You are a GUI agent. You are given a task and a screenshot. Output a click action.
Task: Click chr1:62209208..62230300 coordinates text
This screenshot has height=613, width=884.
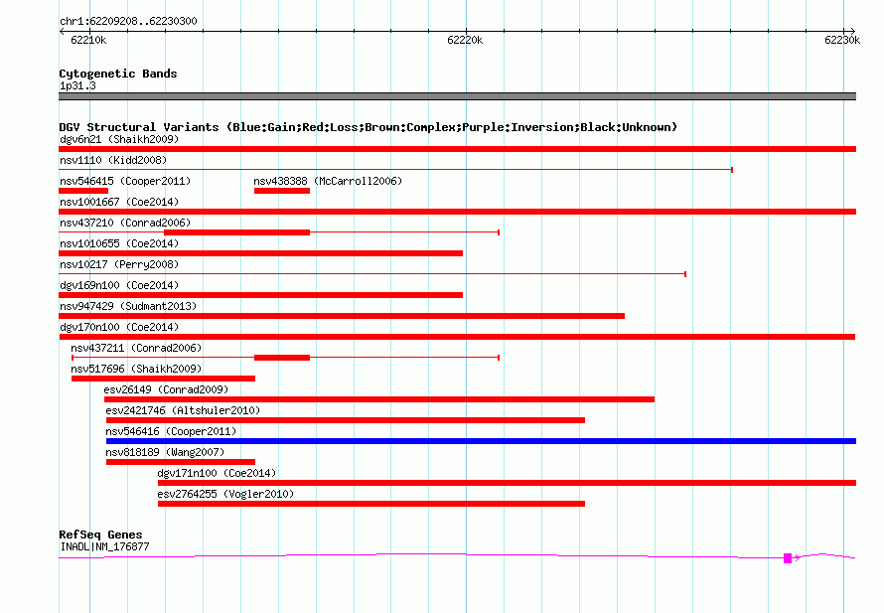[128, 21]
